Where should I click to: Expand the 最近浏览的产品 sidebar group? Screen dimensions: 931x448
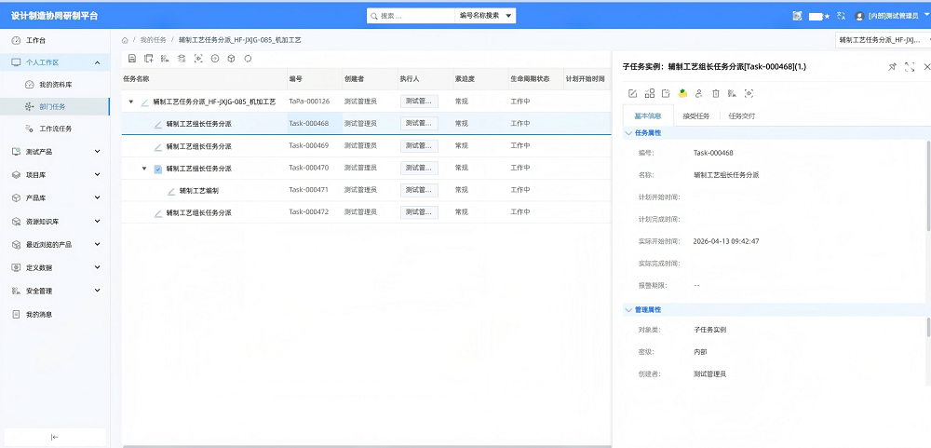98,244
